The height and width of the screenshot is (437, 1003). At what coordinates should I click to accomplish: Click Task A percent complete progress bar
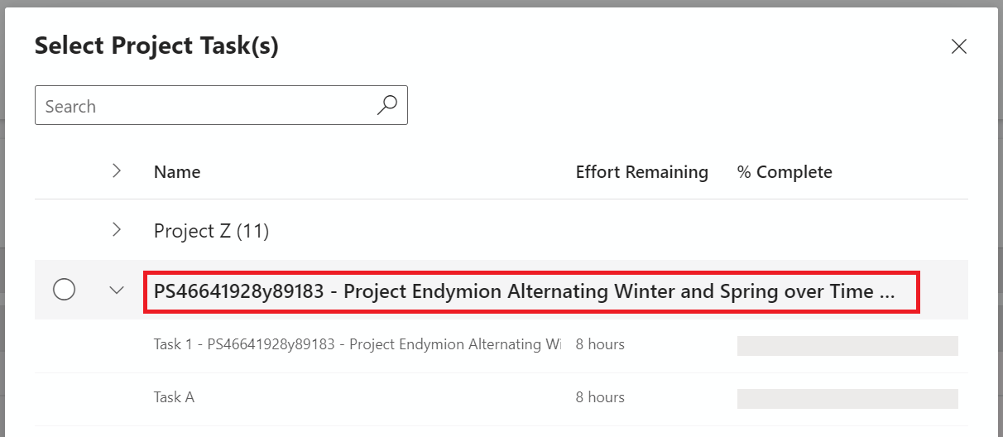tap(847, 399)
